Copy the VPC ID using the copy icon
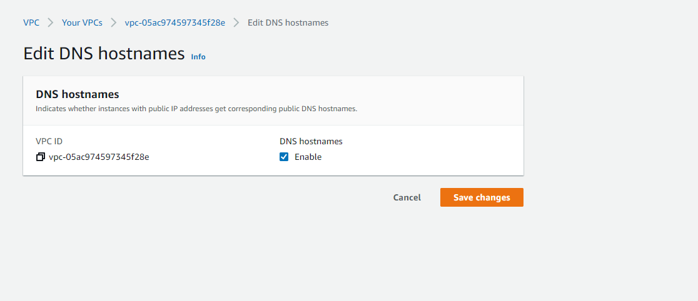This screenshot has height=301, width=698. (x=41, y=157)
